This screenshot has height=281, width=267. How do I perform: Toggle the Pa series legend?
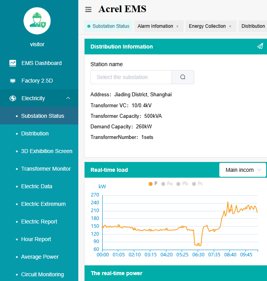(167, 184)
